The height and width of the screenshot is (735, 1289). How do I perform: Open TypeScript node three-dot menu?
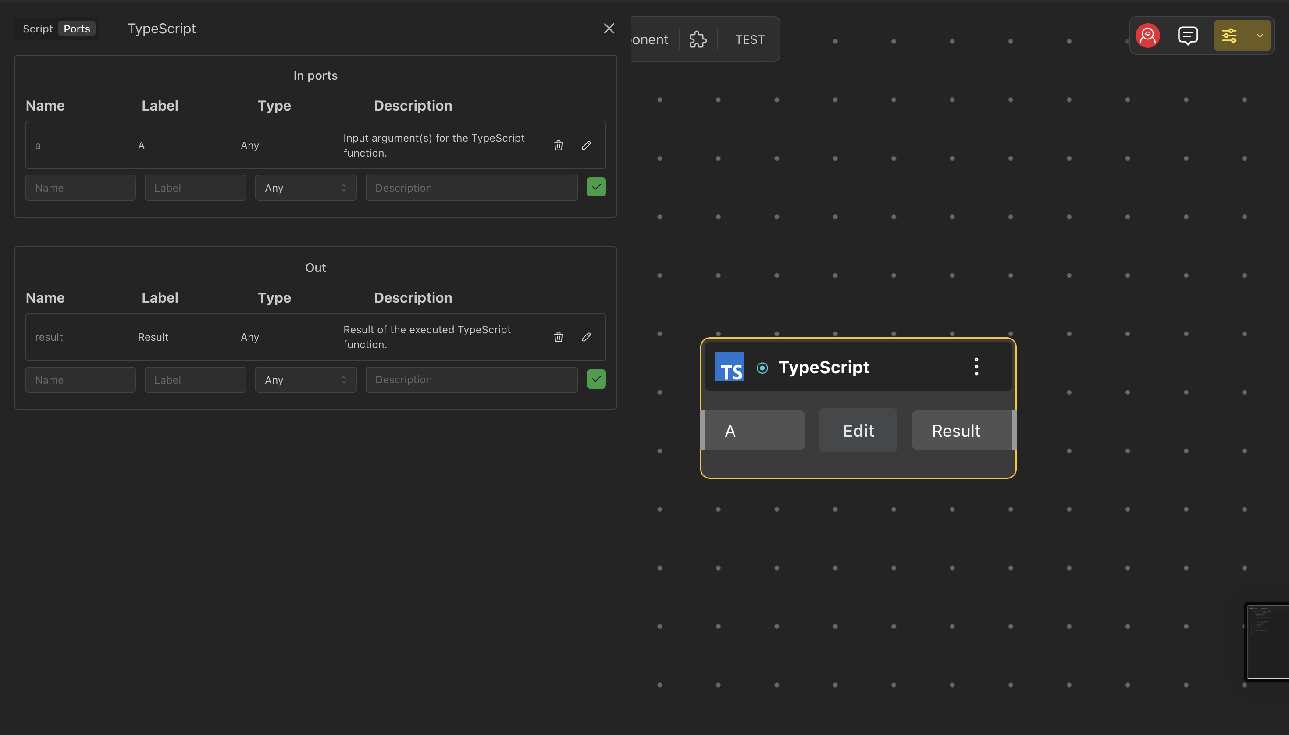tap(976, 367)
